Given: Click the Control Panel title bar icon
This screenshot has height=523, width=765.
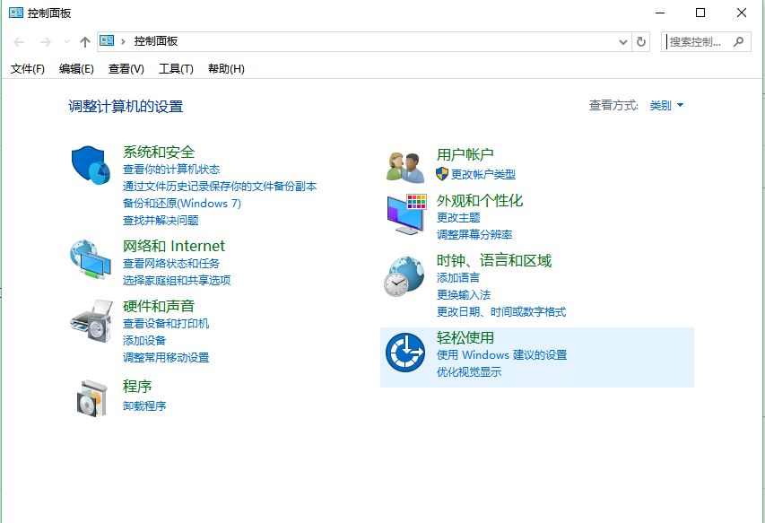Looking at the screenshot, I should tap(16, 13).
